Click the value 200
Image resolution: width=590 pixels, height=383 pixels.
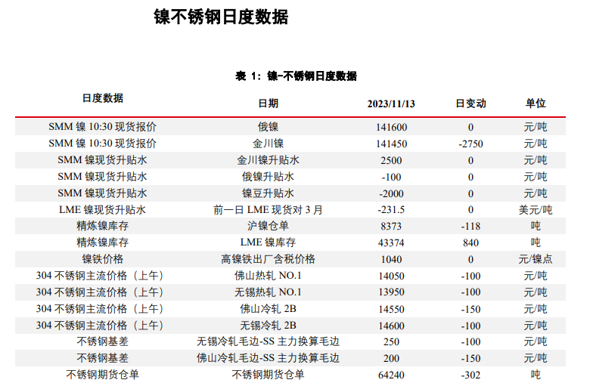click(x=391, y=358)
